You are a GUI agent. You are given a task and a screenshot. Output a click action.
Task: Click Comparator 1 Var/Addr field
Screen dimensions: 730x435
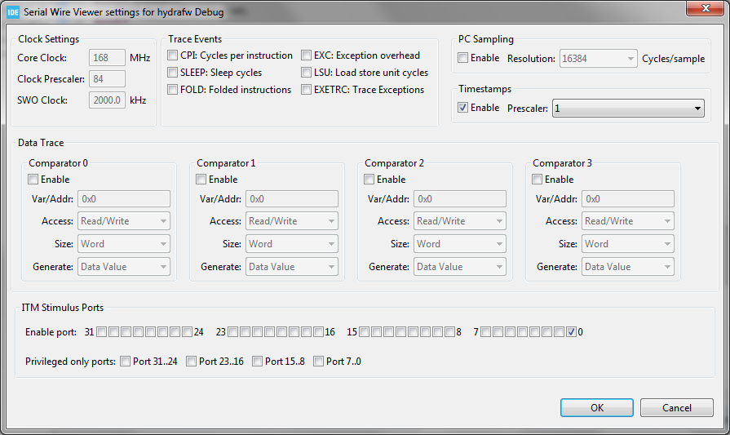292,199
